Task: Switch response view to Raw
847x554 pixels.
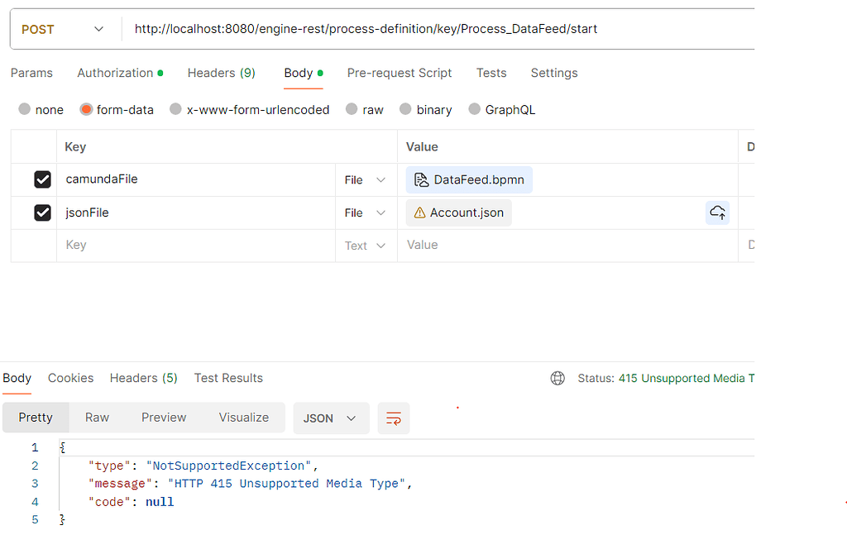Action: pyautogui.click(x=97, y=418)
